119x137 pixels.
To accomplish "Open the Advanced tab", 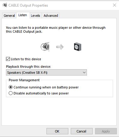I will 51,16.
